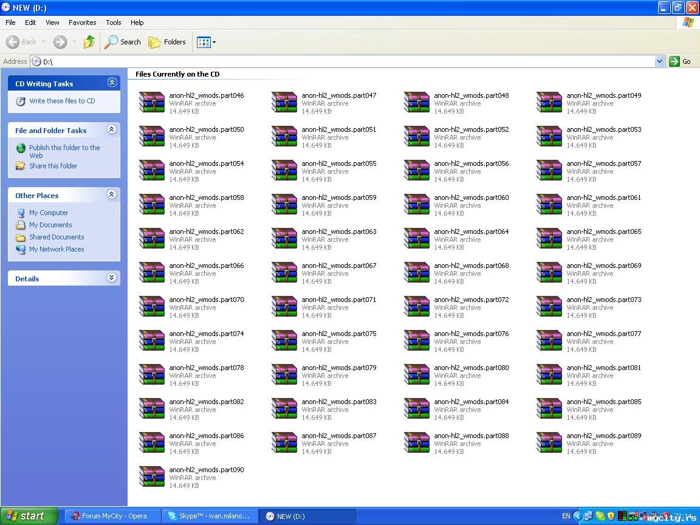This screenshot has width=700, height=525.
Task: Click file name anon-hl2_wmods.part061
Action: click(603, 197)
